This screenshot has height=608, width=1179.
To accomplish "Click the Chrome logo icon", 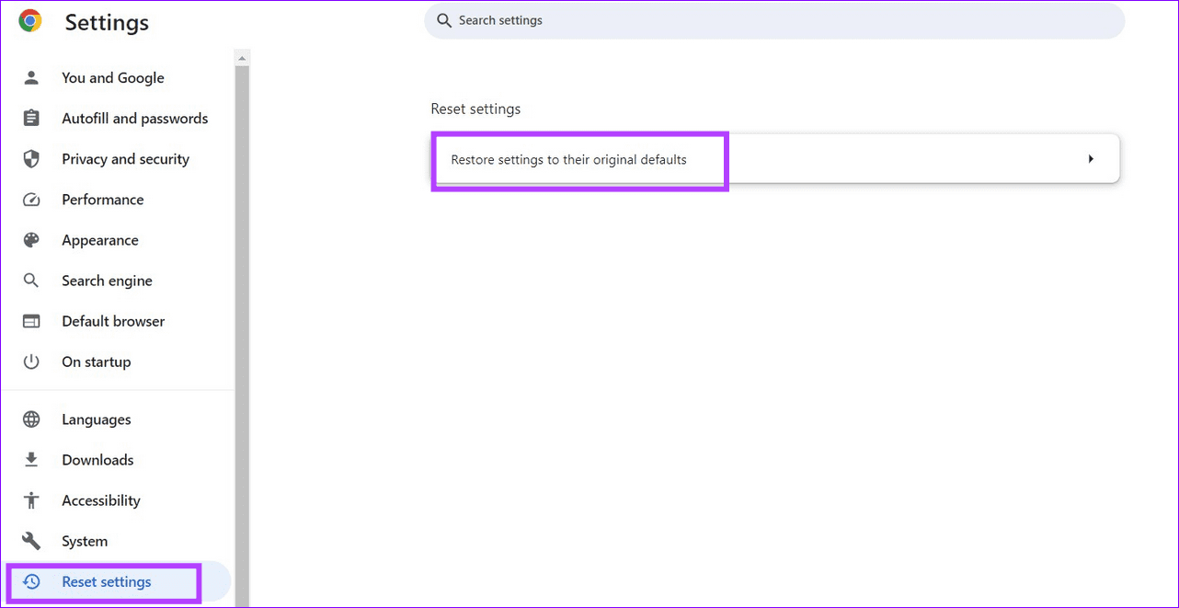I will coord(30,21).
